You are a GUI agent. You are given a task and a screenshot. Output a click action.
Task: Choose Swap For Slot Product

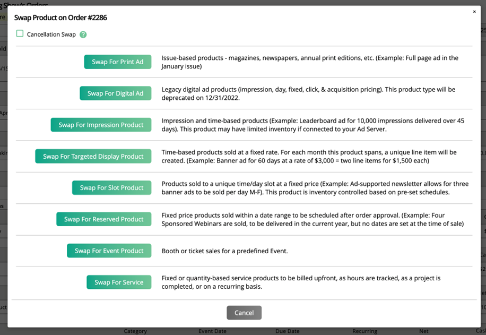pyautogui.click(x=111, y=188)
